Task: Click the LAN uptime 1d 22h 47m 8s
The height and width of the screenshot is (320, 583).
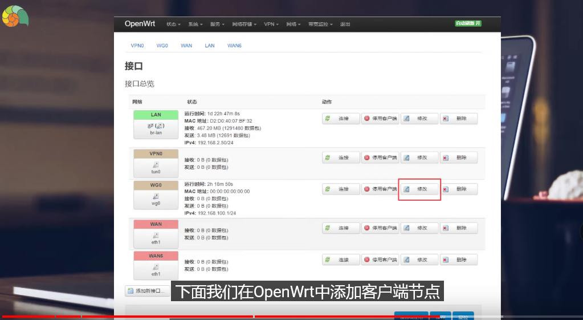Action: click(x=223, y=114)
